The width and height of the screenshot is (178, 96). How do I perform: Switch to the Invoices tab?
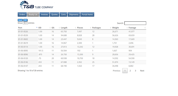(44, 14)
